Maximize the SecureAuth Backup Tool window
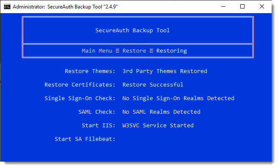The height and width of the screenshot is (168, 278). pos(242,6)
